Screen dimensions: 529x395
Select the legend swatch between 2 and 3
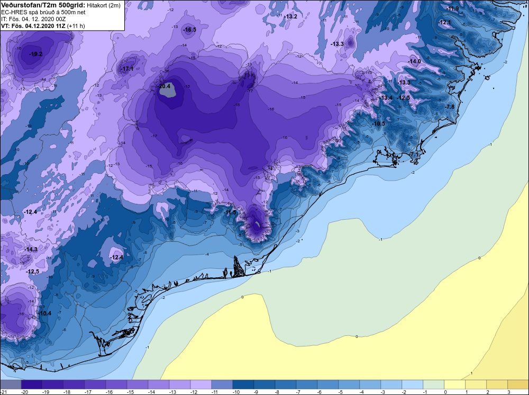497,384
